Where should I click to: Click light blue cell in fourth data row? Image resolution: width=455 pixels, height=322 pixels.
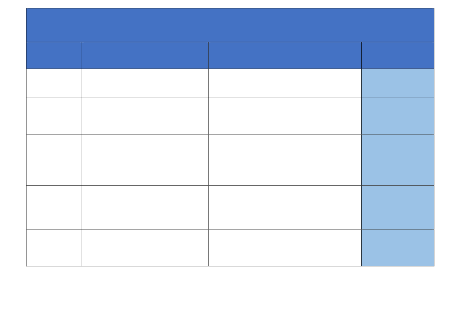pyautogui.click(x=397, y=208)
